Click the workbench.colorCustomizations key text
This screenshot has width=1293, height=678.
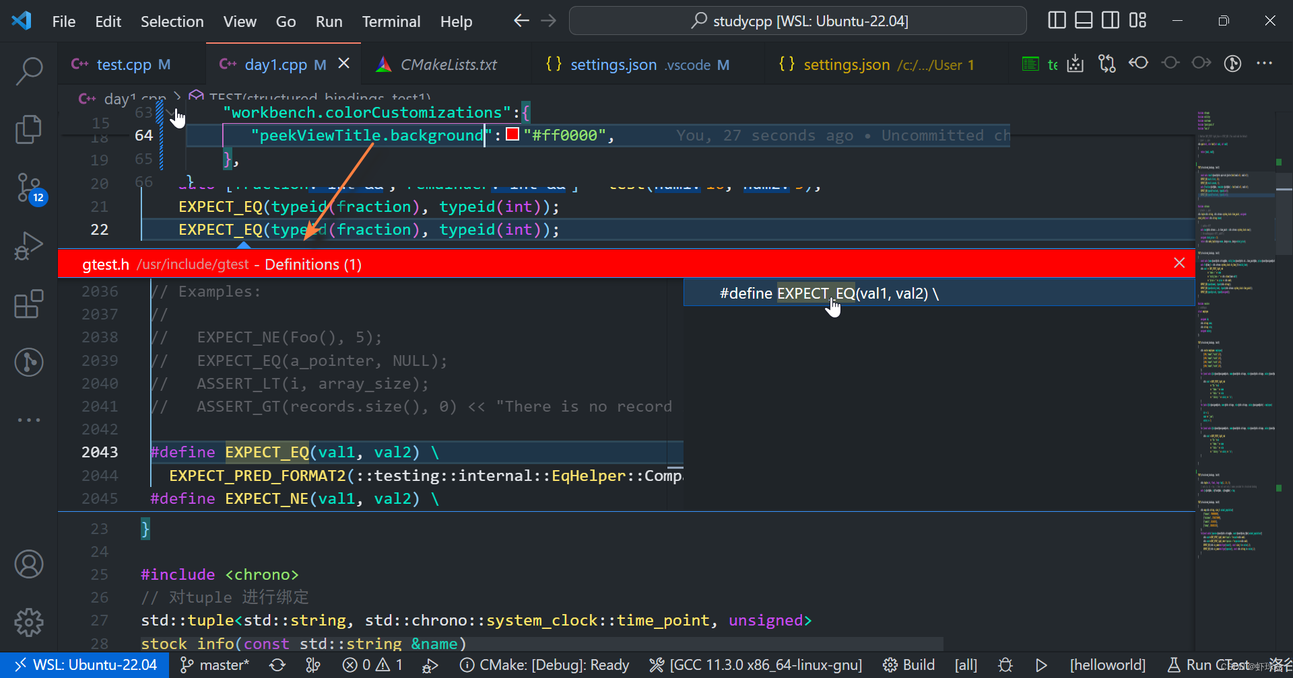coord(367,112)
